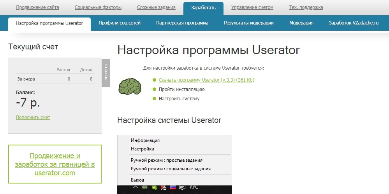The height and width of the screenshot is (194, 389).
Task: Choose 'Выход' in the tray context menu
Action: pos(137,180)
